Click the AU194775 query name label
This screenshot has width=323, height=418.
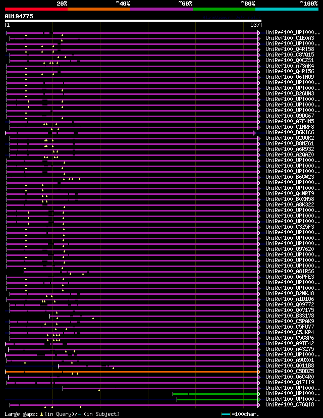point(19,16)
